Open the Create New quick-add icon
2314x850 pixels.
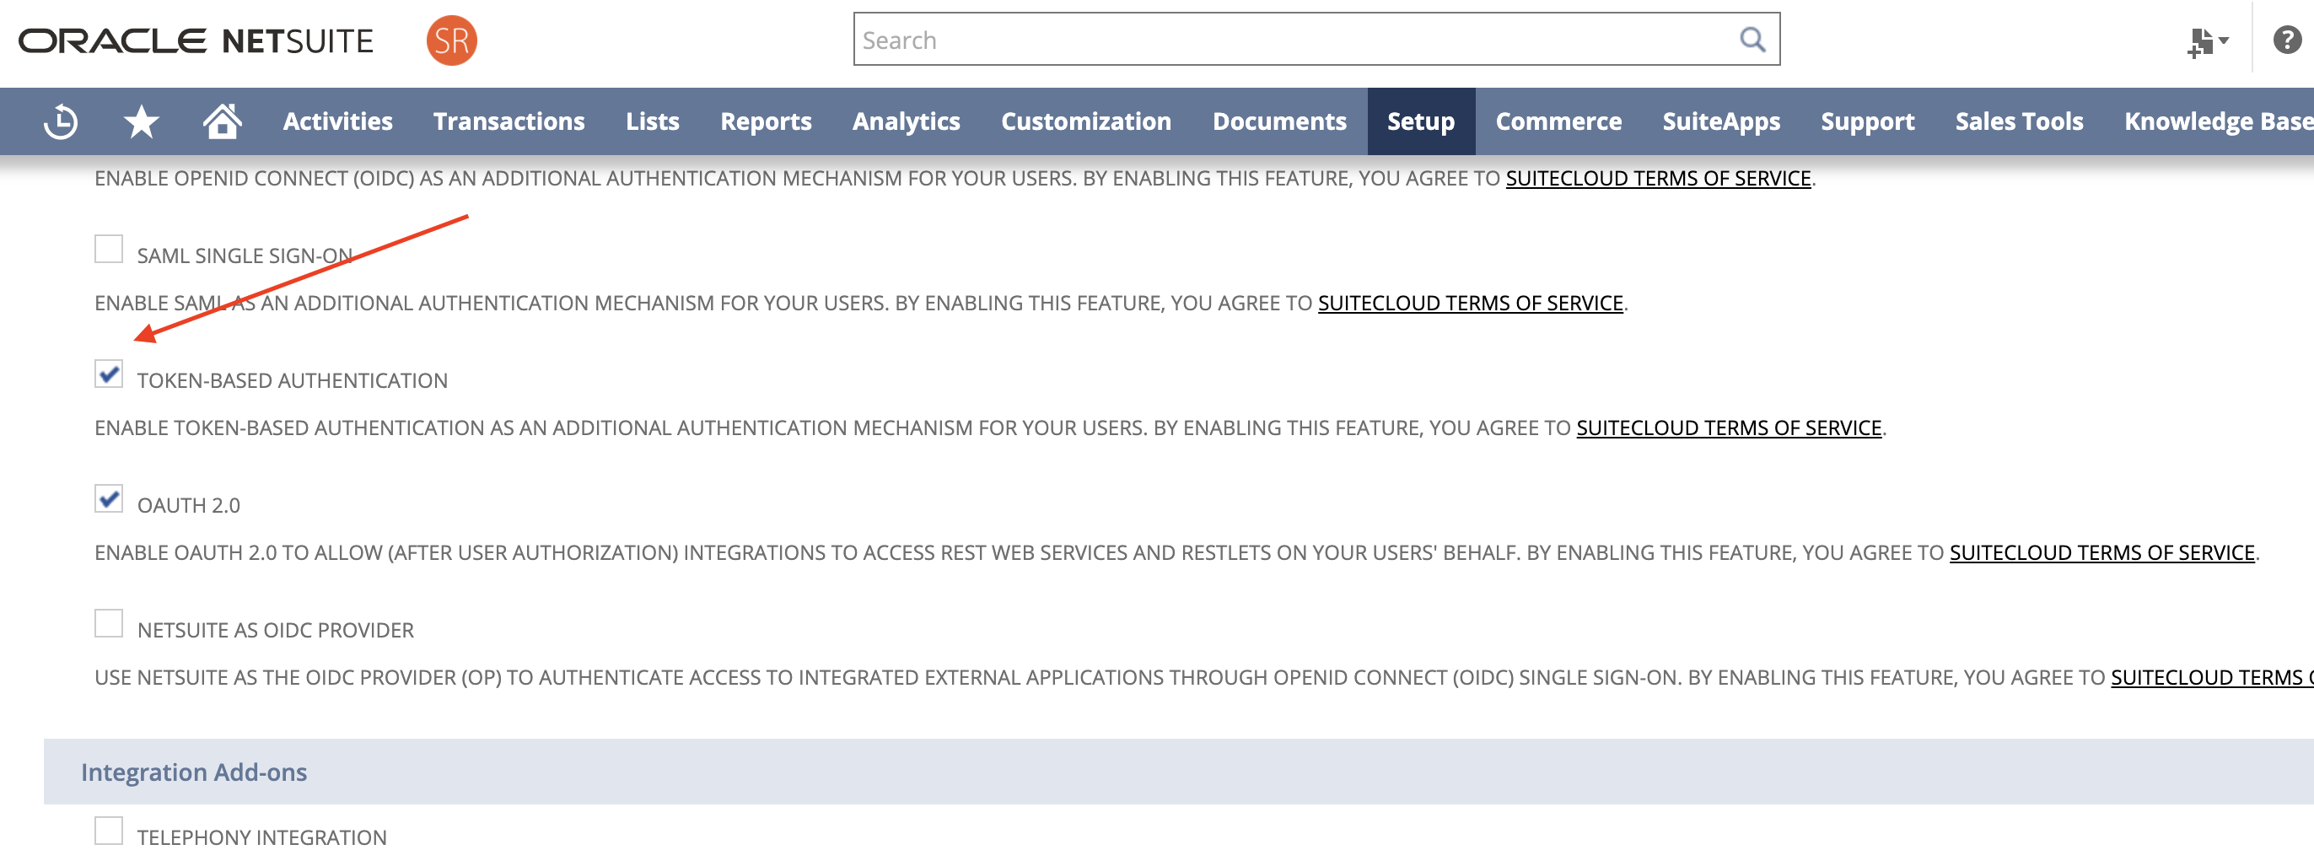(x=2207, y=41)
